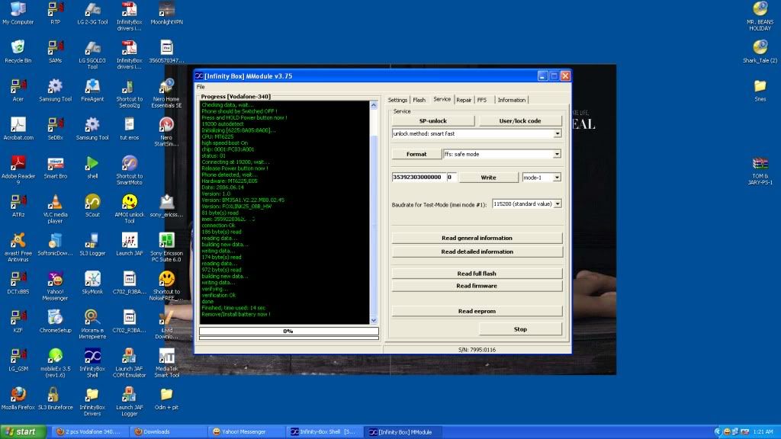Screen dimensions: 781x439
Task: Select Nero Home Essentials SE icon
Action: tap(166, 93)
